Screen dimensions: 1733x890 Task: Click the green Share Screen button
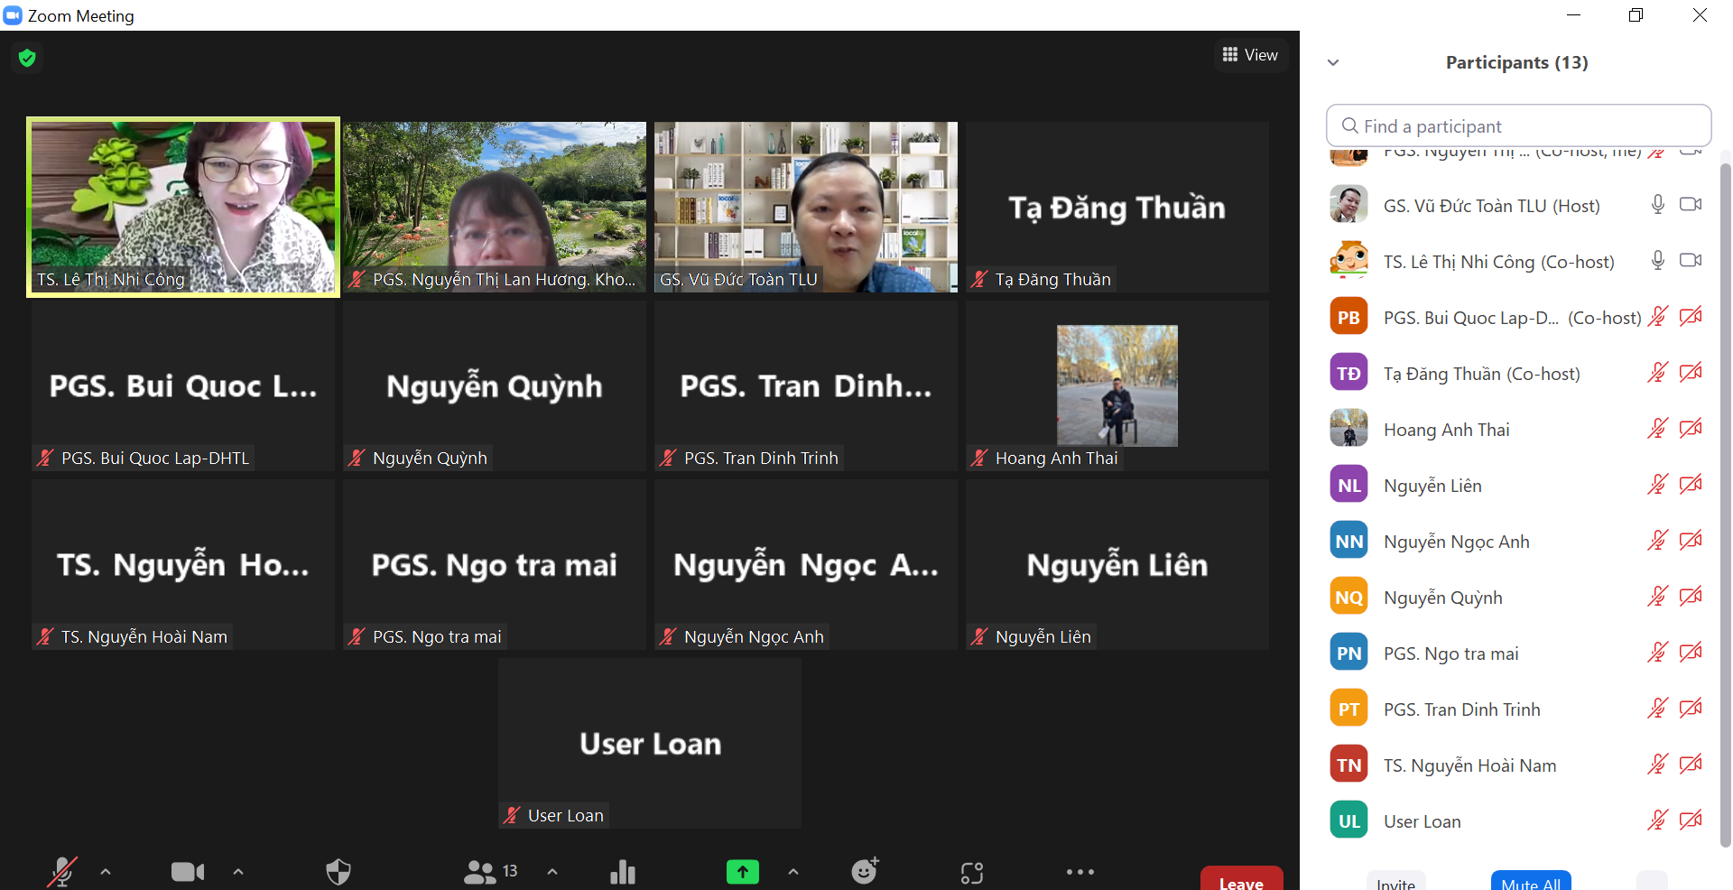pos(742,872)
